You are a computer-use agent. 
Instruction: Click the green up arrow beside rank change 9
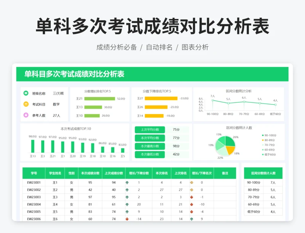tap(192, 219)
